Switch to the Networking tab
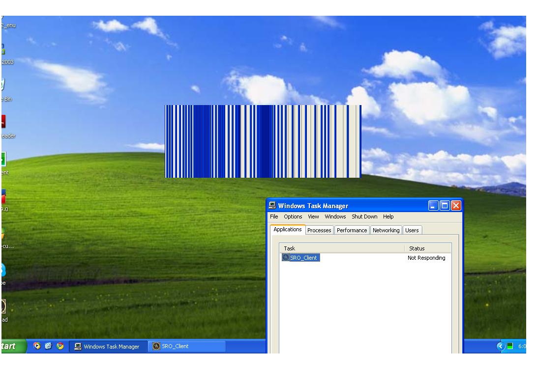 [386, 230]
